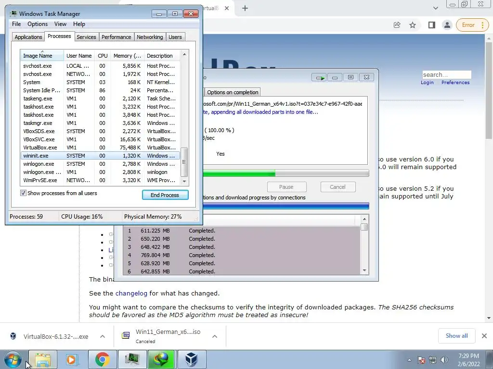Open Task Manager Options menu
The image size is (493, 369).
38,24
